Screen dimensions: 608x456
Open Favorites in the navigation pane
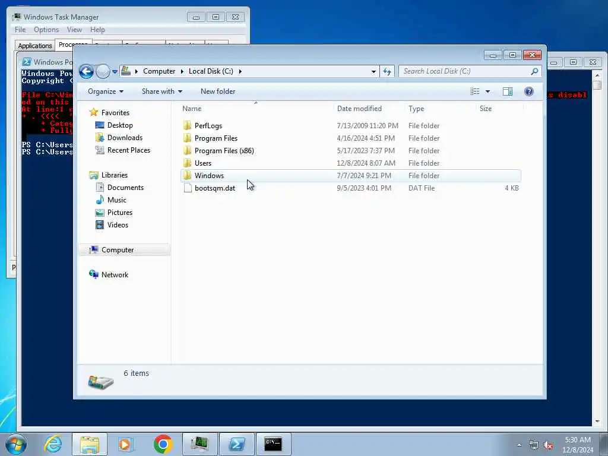[x=115, y=113]
